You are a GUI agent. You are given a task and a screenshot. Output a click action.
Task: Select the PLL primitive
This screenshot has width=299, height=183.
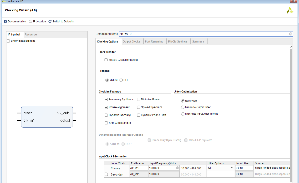[x=121, y=80]
